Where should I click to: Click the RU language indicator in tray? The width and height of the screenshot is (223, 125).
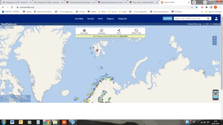coord(194,122)
